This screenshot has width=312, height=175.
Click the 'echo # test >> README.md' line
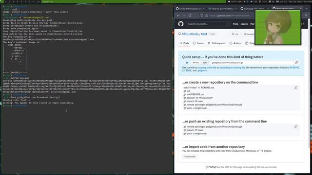198,87
